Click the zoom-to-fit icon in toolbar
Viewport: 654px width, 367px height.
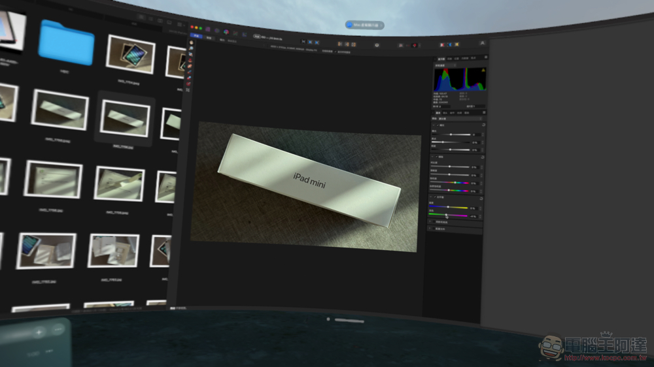[x=303, y=41]
